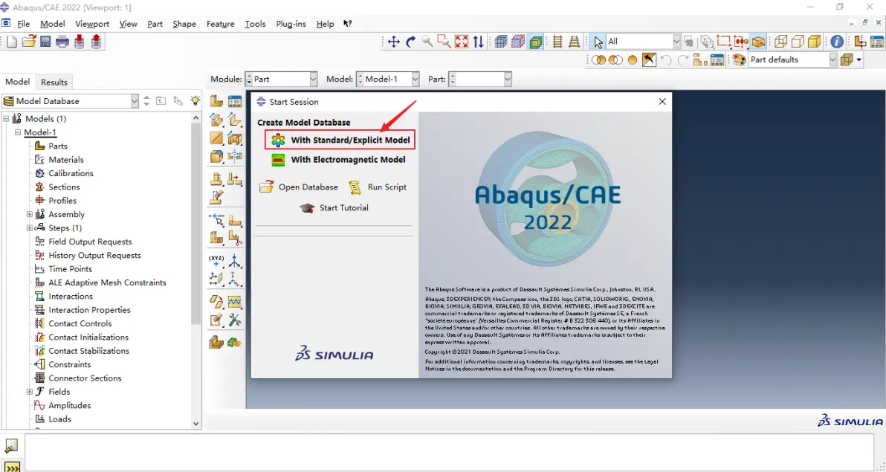886x472 pixels.
Task: Select the Rotate View tool
Action: click(411, 42)
